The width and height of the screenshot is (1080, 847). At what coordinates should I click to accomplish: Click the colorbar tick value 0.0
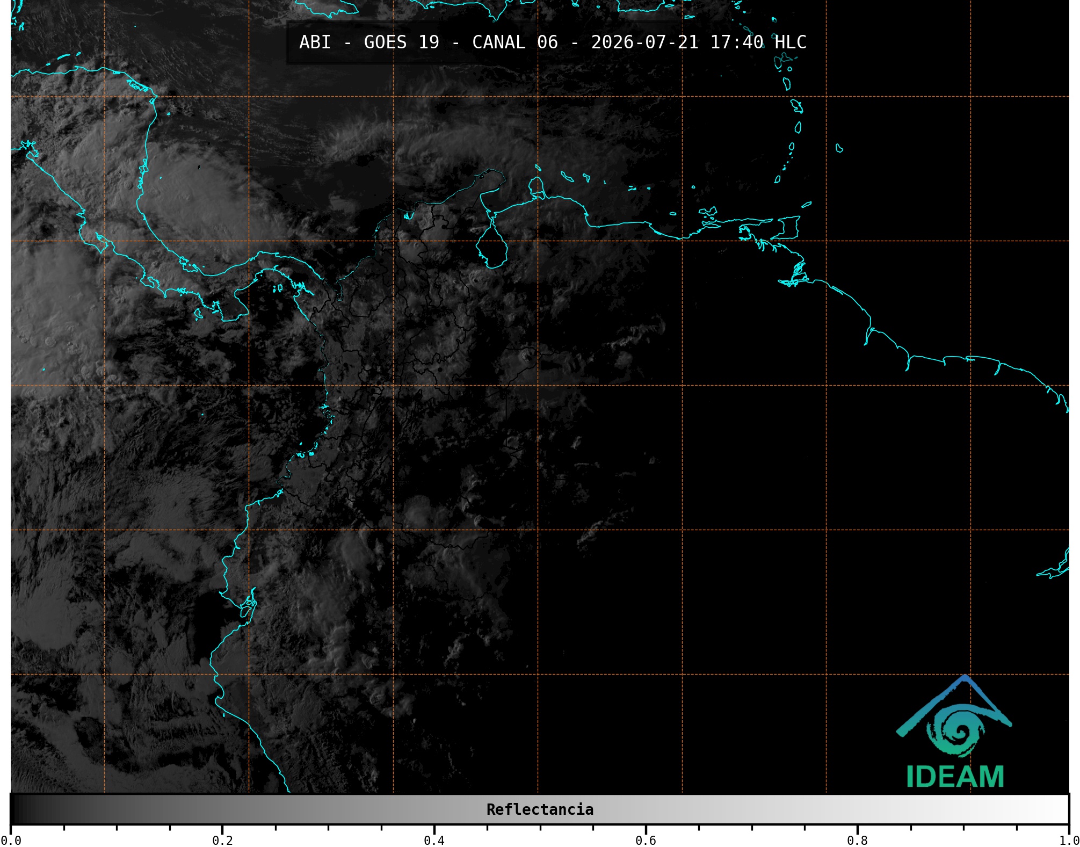(x=11, y=840)
